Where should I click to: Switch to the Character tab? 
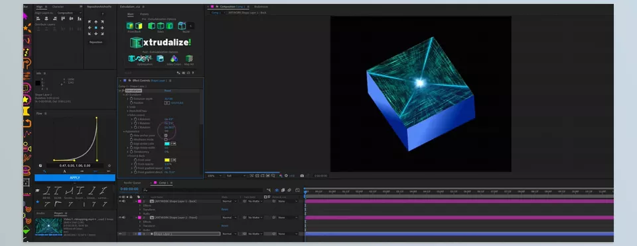pos(58,7)
